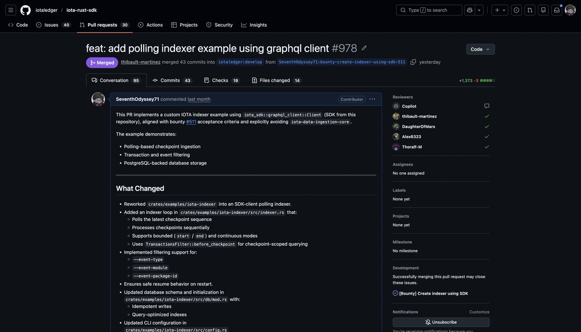The image size is (581, 332).
Task: Click the What Changed heading
Action: point(140,188)
